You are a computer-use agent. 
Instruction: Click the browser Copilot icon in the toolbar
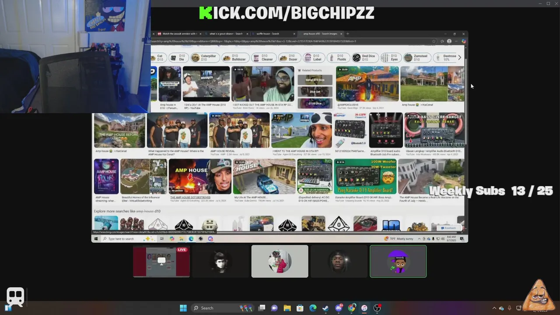click(464, 41)
